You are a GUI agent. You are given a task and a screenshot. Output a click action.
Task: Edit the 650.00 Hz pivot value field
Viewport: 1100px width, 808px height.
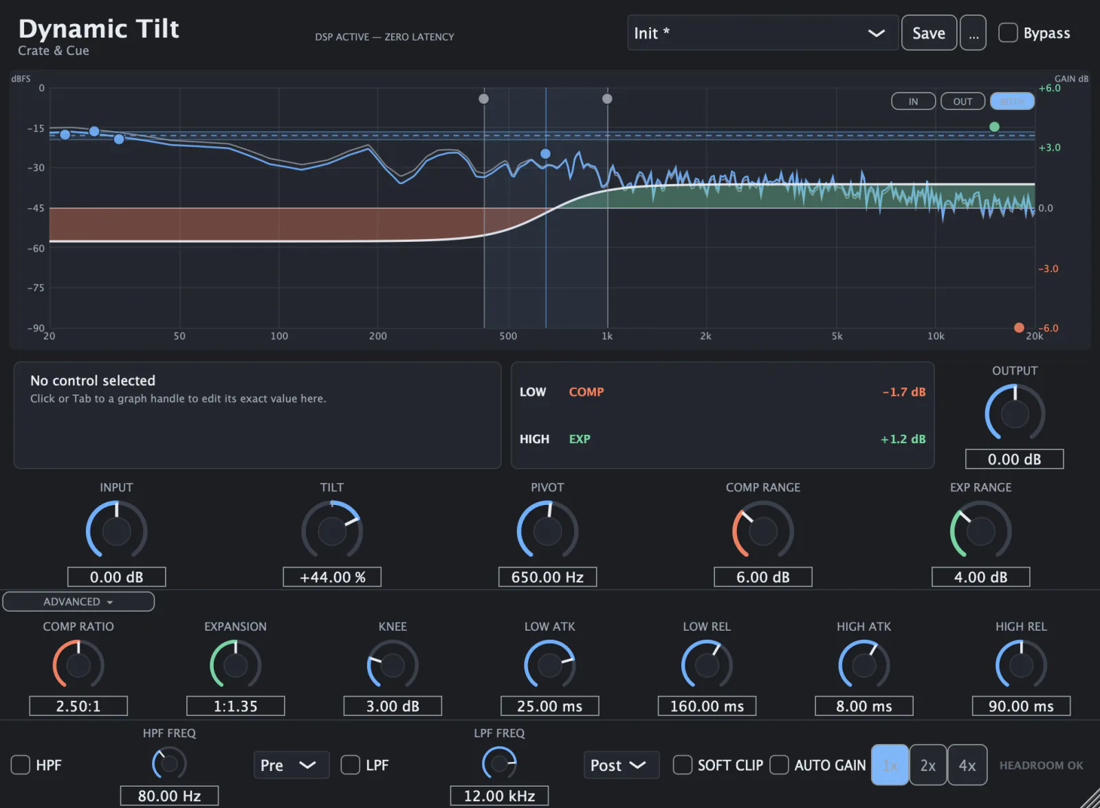[547, 577]
